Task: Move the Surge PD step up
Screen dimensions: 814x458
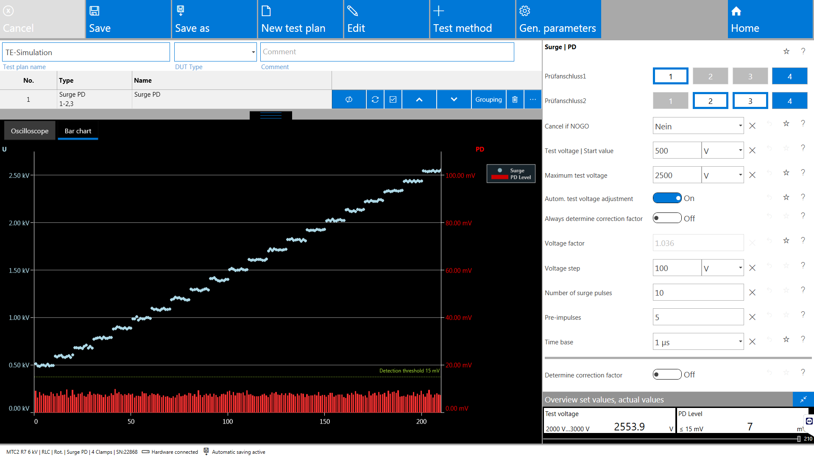Action: tap(419, 99)
